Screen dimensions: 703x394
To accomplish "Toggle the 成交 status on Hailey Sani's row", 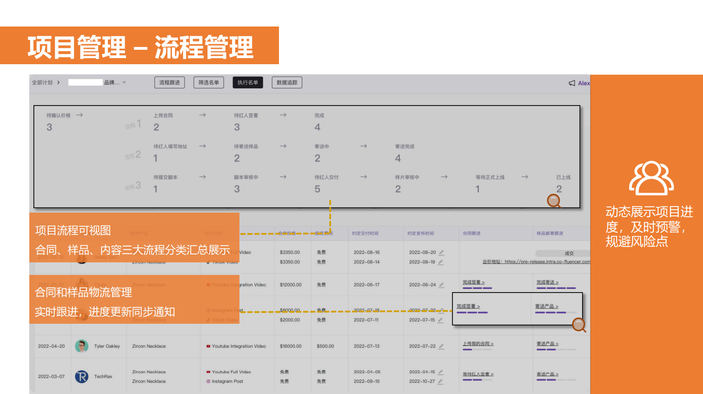I will coord(569,253).
